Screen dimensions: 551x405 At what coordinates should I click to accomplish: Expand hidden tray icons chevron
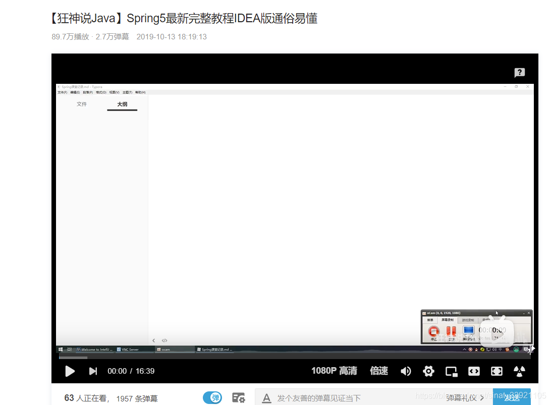click(464, 349)
